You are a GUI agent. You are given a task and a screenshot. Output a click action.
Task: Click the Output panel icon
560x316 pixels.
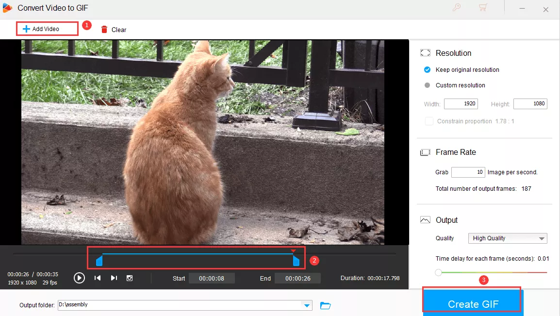[425, 220]
